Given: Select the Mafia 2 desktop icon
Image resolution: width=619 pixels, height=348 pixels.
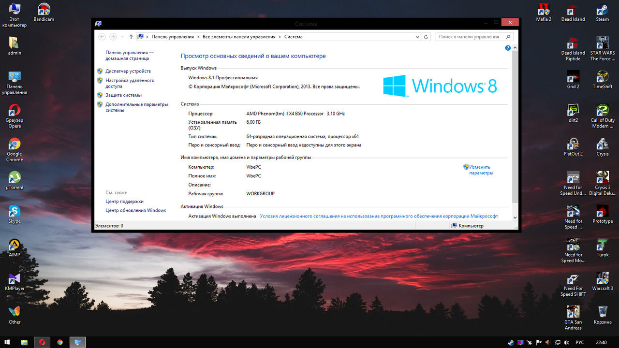Looking at the screenshot, I should click(544, 13).
